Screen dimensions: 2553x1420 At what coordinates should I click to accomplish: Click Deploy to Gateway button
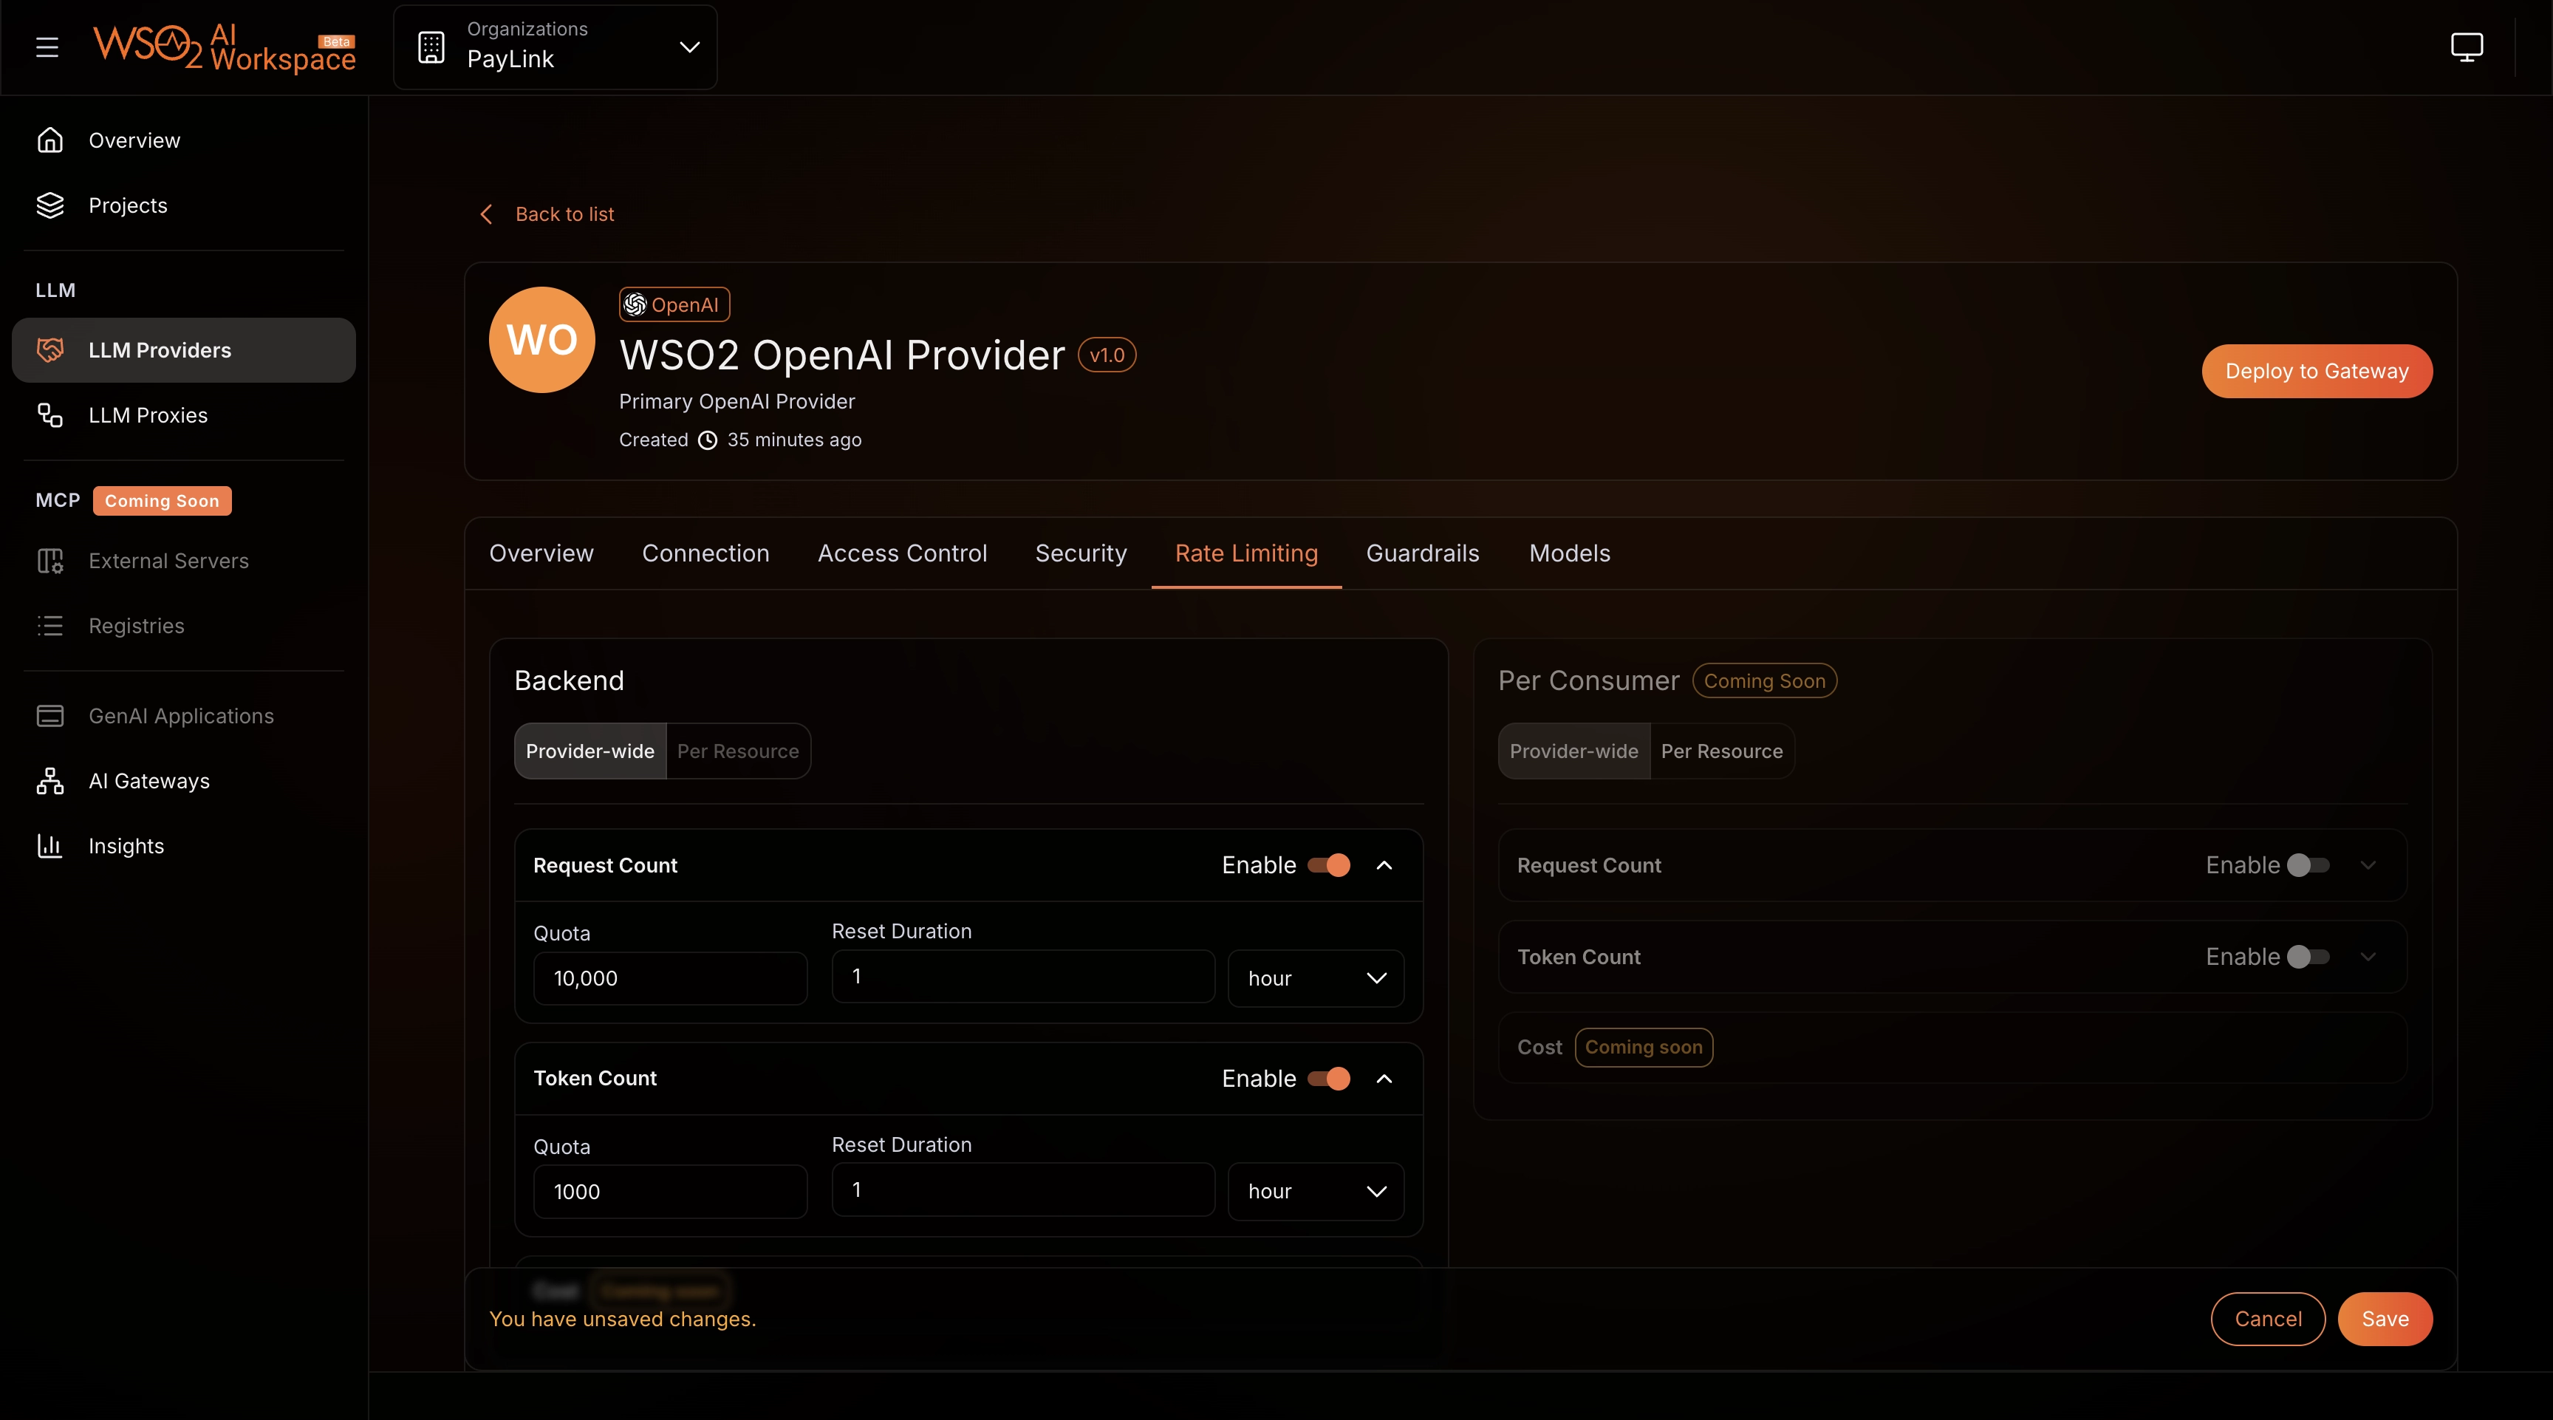click(x=2316, y=371)
